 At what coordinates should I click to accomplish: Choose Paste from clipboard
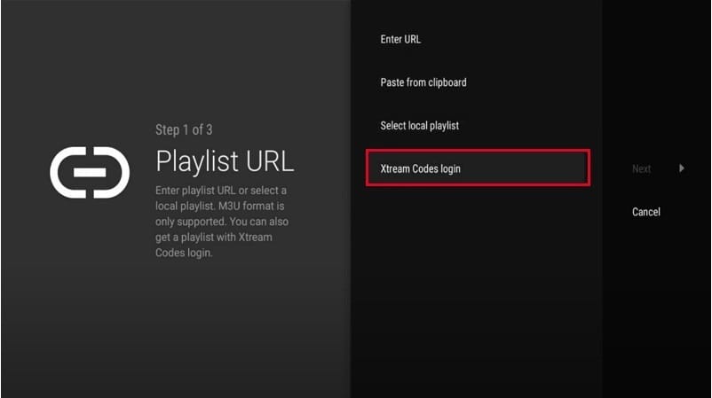423,82
